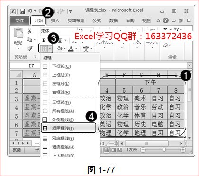The image size is (199, 176).
Task: Expand the formula bar chevron
Action: click(x=190, y=65)
